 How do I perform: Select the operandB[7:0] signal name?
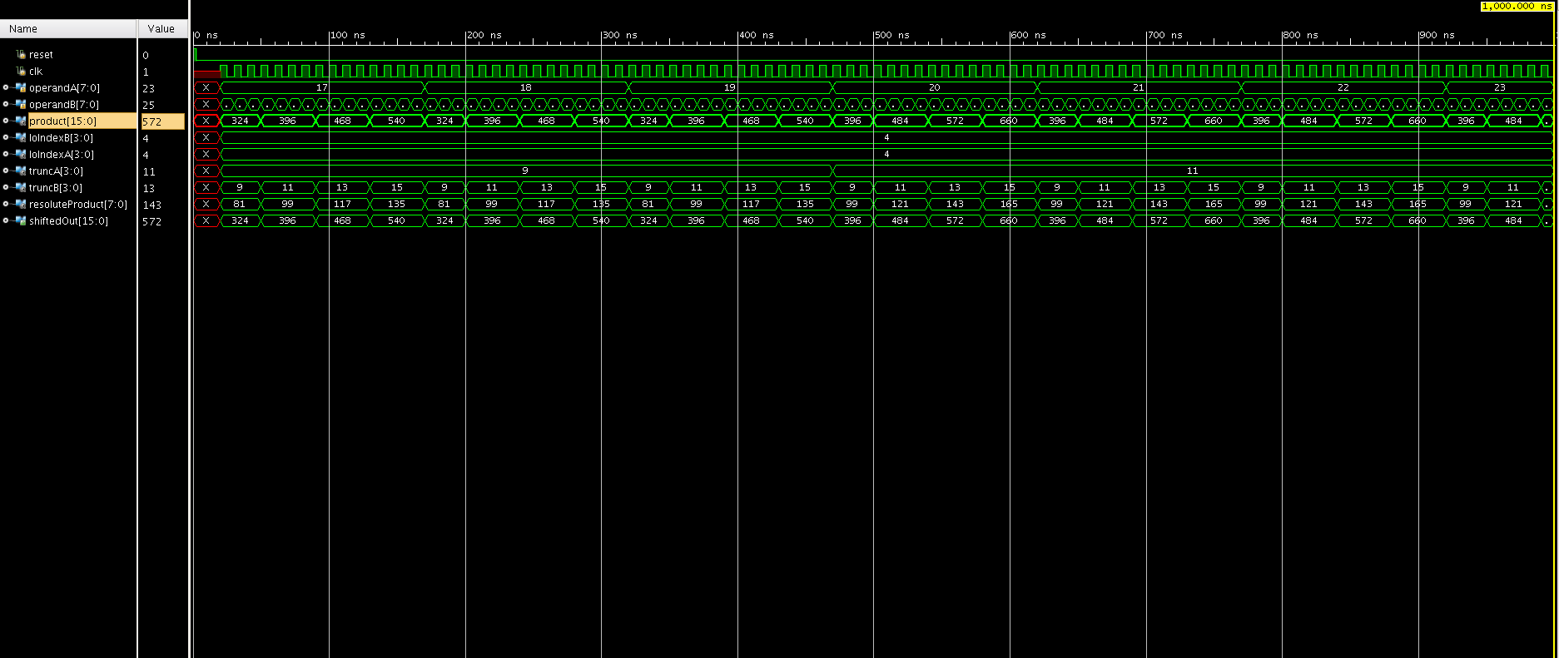[64, 105]
